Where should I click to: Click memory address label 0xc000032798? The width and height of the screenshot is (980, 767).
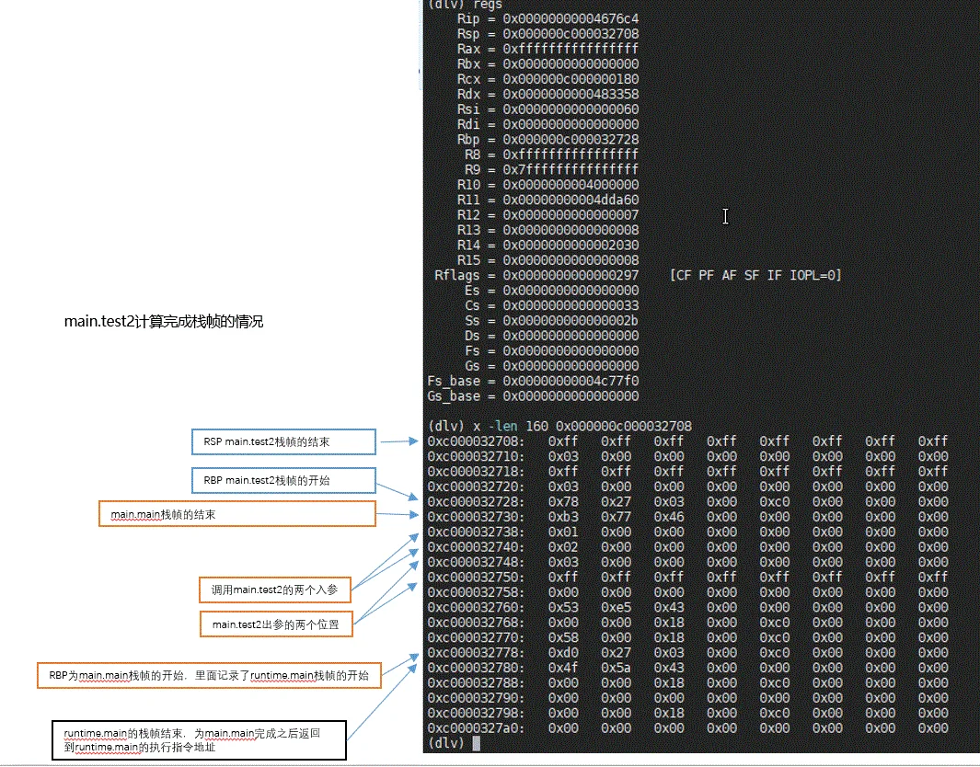tap(476, 714)
